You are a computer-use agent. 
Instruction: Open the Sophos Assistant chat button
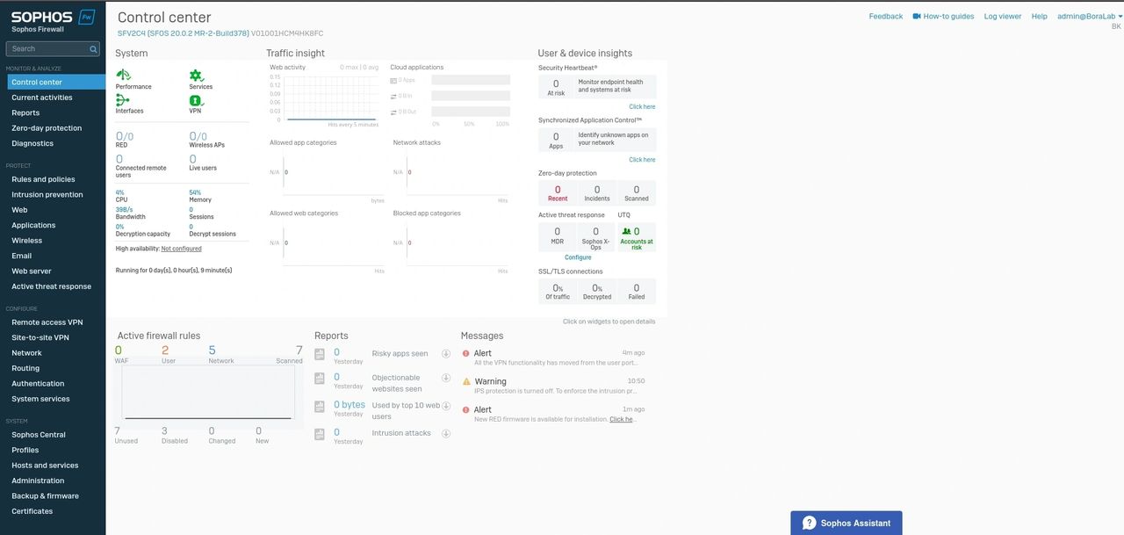click(846, 523)
